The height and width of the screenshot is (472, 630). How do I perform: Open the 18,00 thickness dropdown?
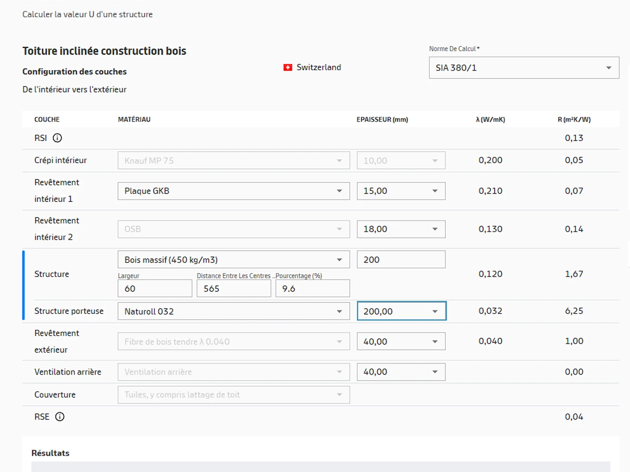[x=401, y=229]
